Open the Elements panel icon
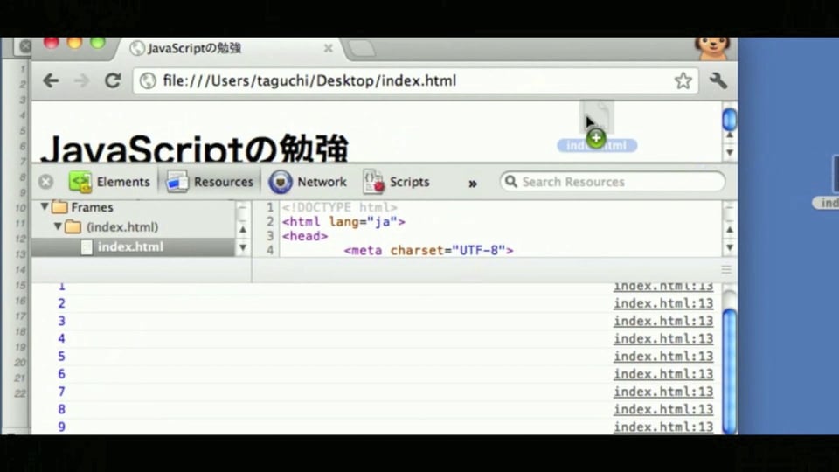This screenshot has width=839, height=472. click(80, 182)
